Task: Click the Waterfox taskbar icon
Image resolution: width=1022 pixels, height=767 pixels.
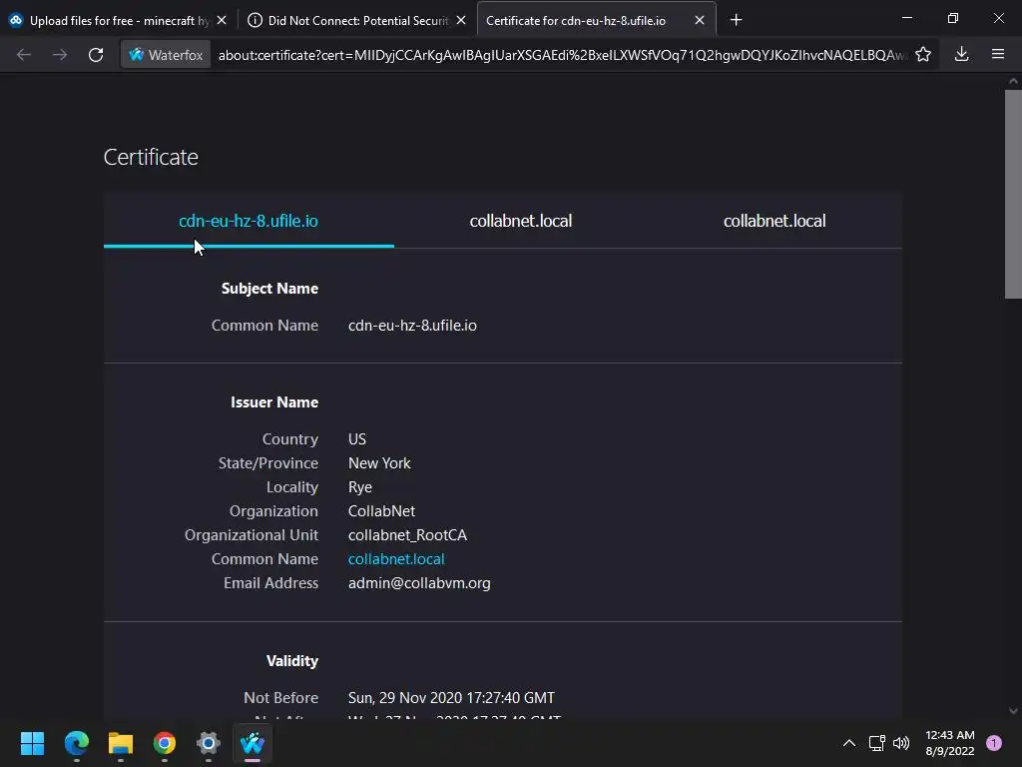Action: [253, 743]
